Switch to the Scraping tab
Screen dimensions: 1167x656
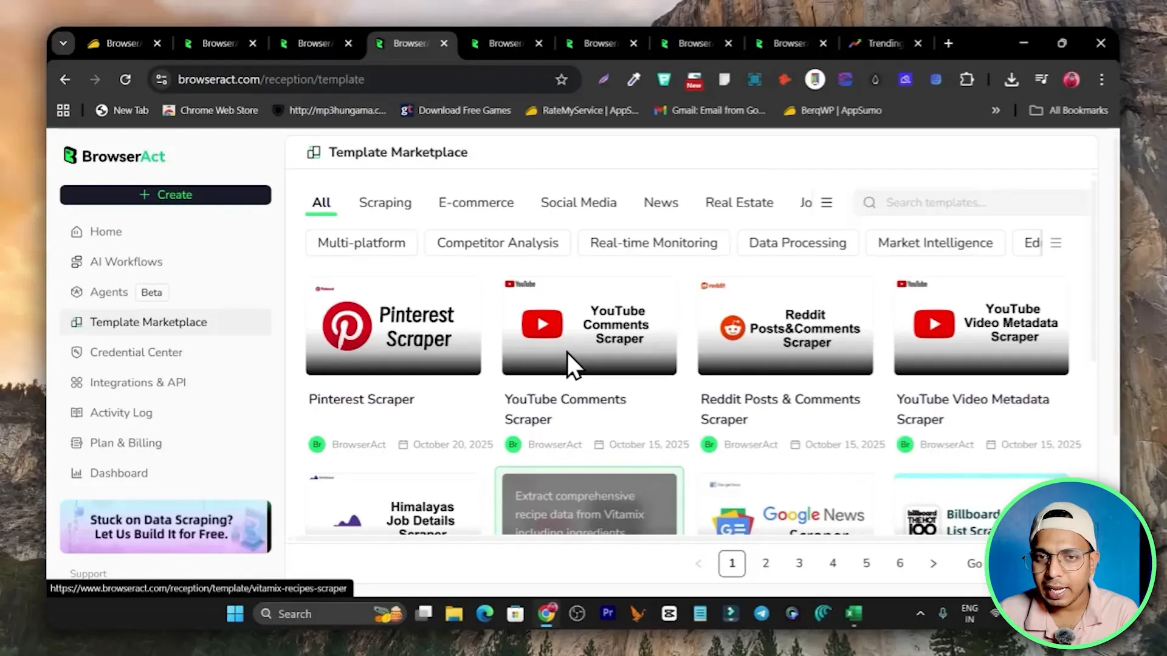pos(385,203)
